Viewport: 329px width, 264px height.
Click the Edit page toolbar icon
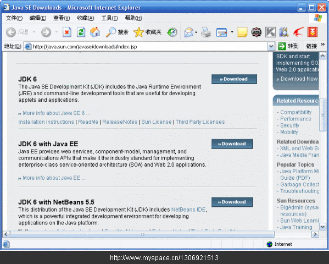point(222,32)
